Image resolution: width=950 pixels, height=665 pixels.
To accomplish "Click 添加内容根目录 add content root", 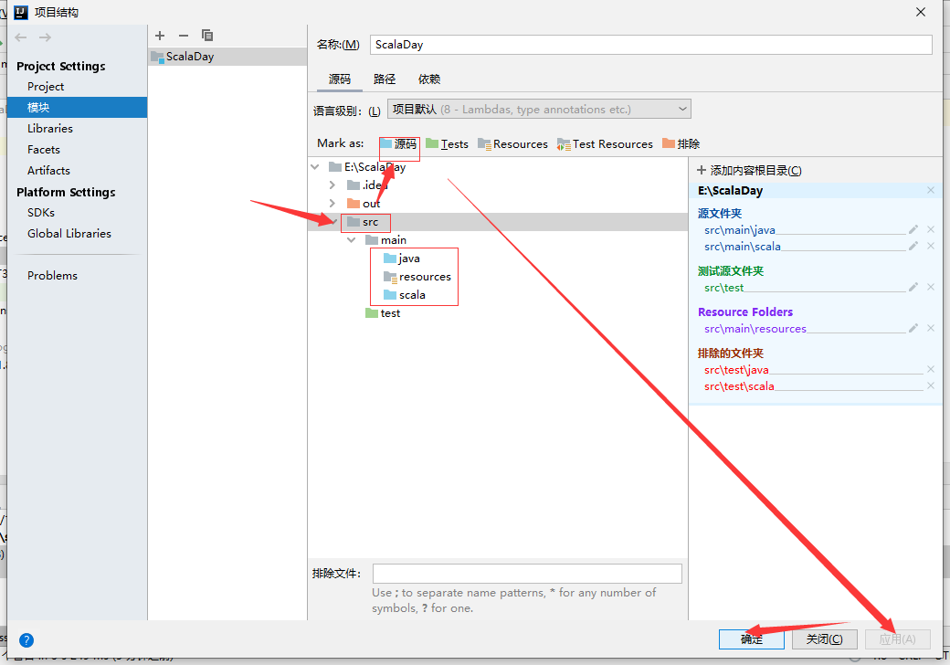I will click(749, 171).
